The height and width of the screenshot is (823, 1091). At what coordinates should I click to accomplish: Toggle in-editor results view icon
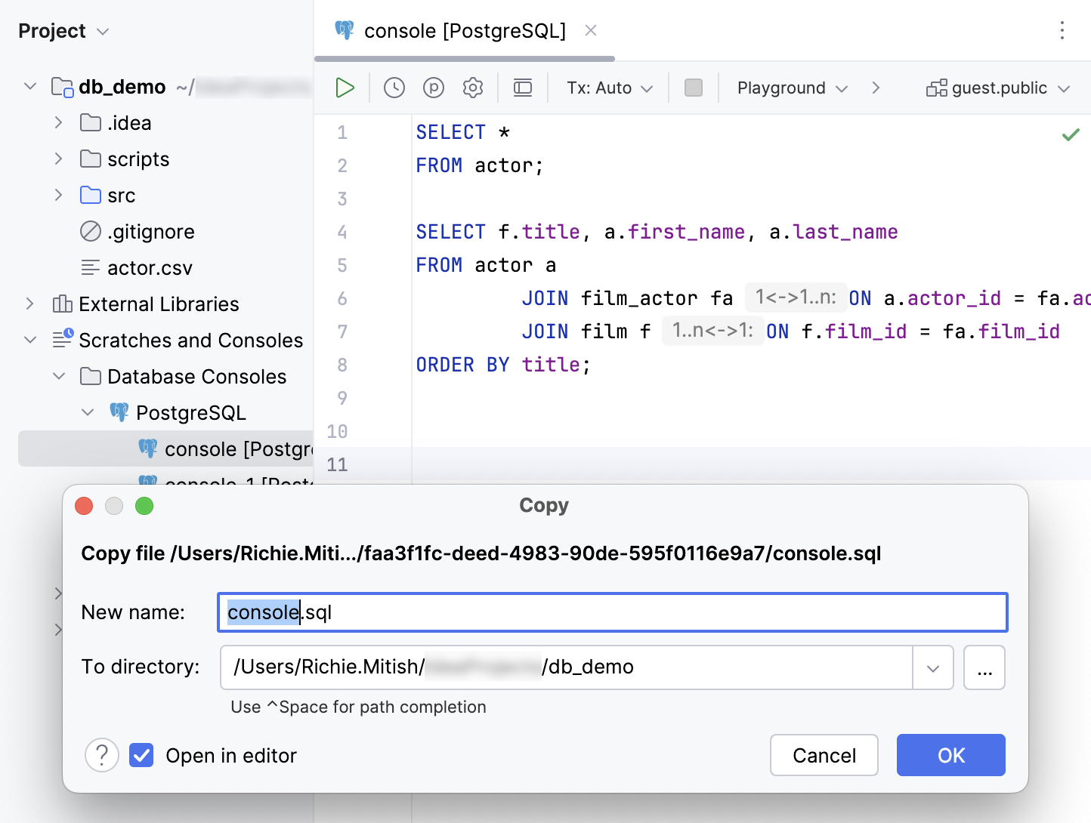coord(522,88)
